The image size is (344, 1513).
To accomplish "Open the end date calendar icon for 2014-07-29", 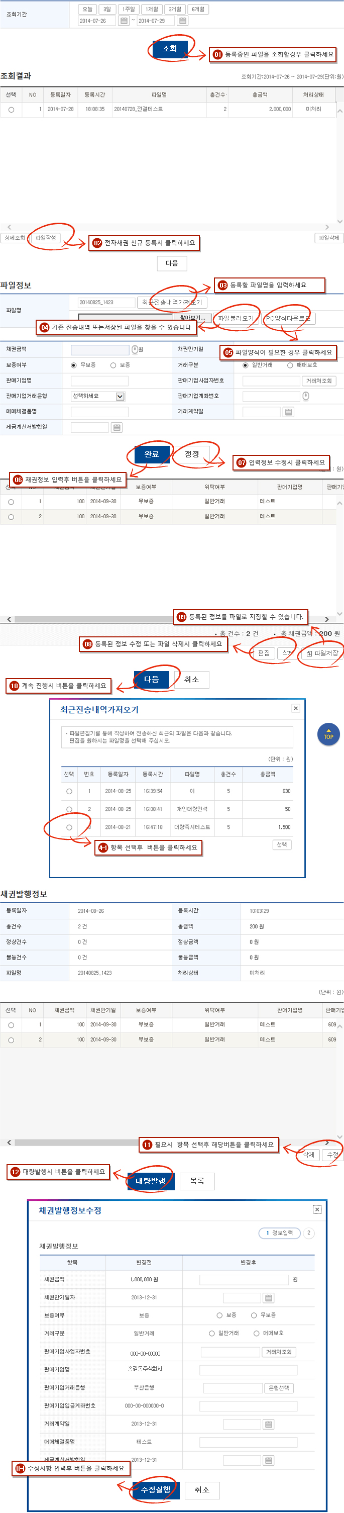I will 183,21.
